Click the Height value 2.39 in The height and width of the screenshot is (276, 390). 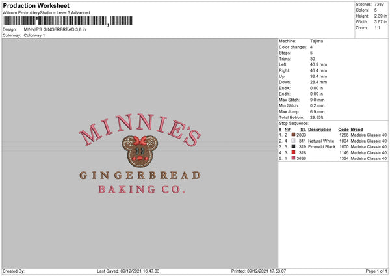(380, 16)
